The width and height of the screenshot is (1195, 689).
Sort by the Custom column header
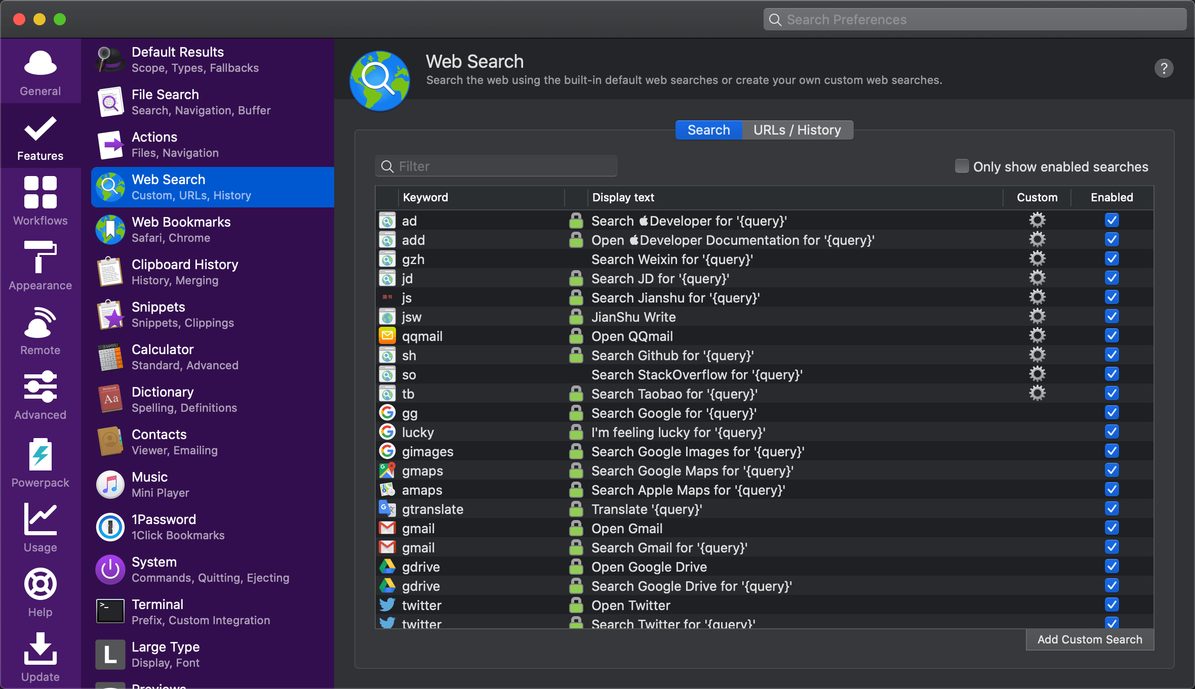coord(1037,197)
